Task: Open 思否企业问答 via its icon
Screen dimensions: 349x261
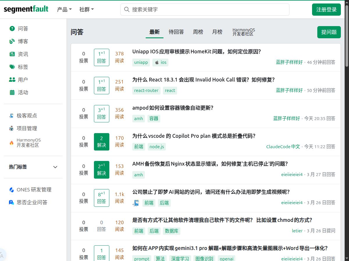Action: tap(11, 202)
